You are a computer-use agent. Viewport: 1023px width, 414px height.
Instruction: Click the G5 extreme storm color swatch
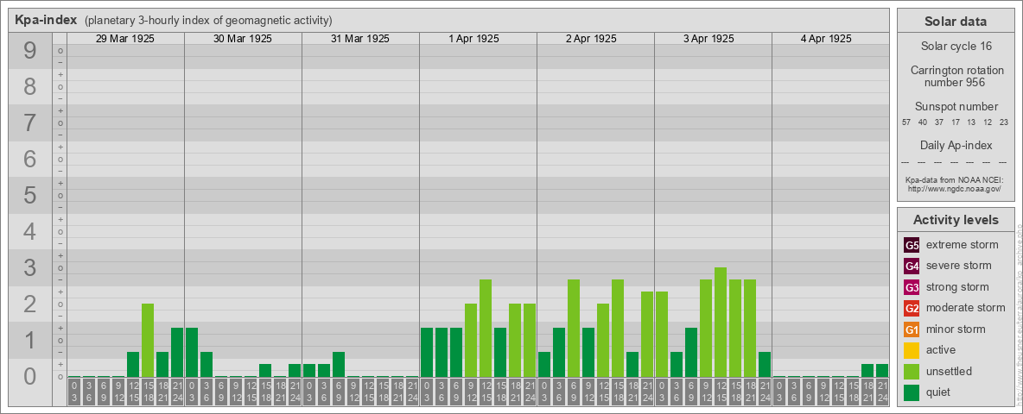coord(912,245)
